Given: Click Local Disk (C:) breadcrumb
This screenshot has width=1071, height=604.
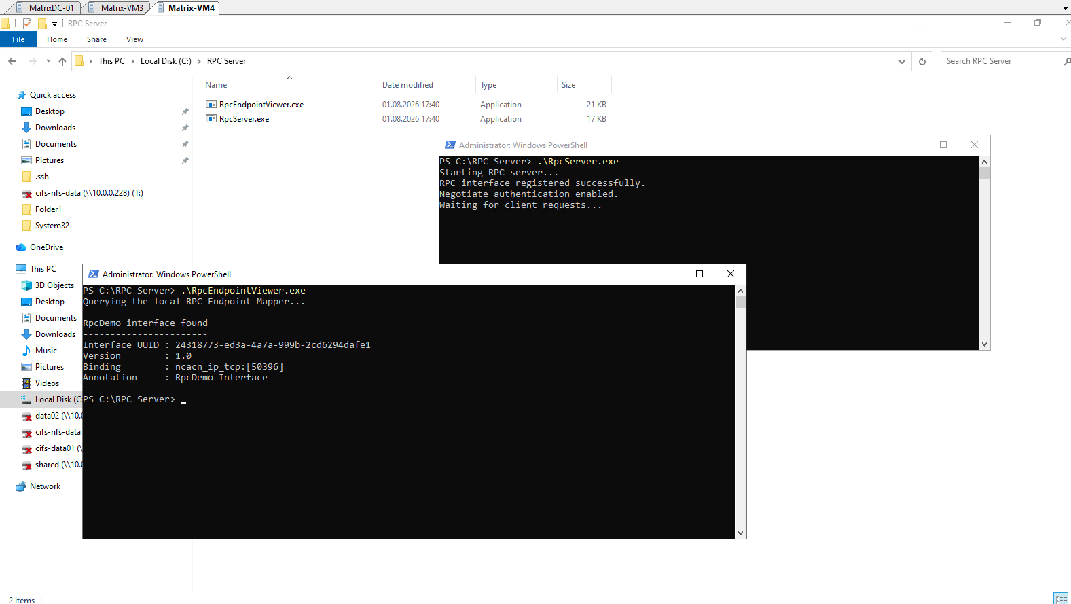Looking at the screenshot, I should (166, 61).
